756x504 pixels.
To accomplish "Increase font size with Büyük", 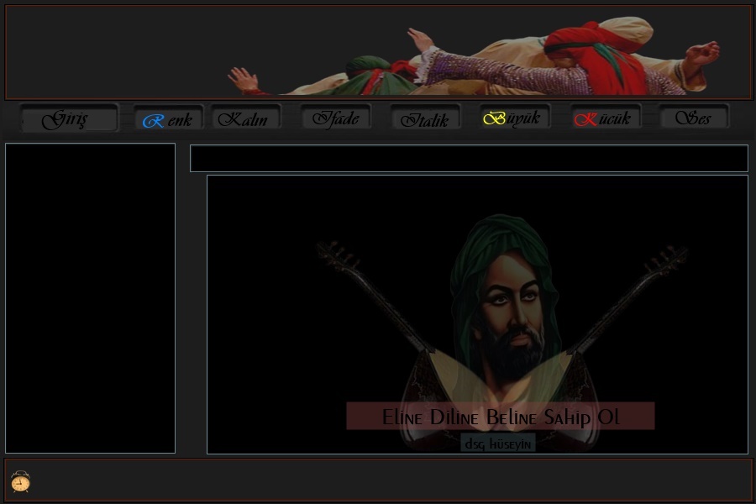I will pyautogui.click(x=514, y=118).
